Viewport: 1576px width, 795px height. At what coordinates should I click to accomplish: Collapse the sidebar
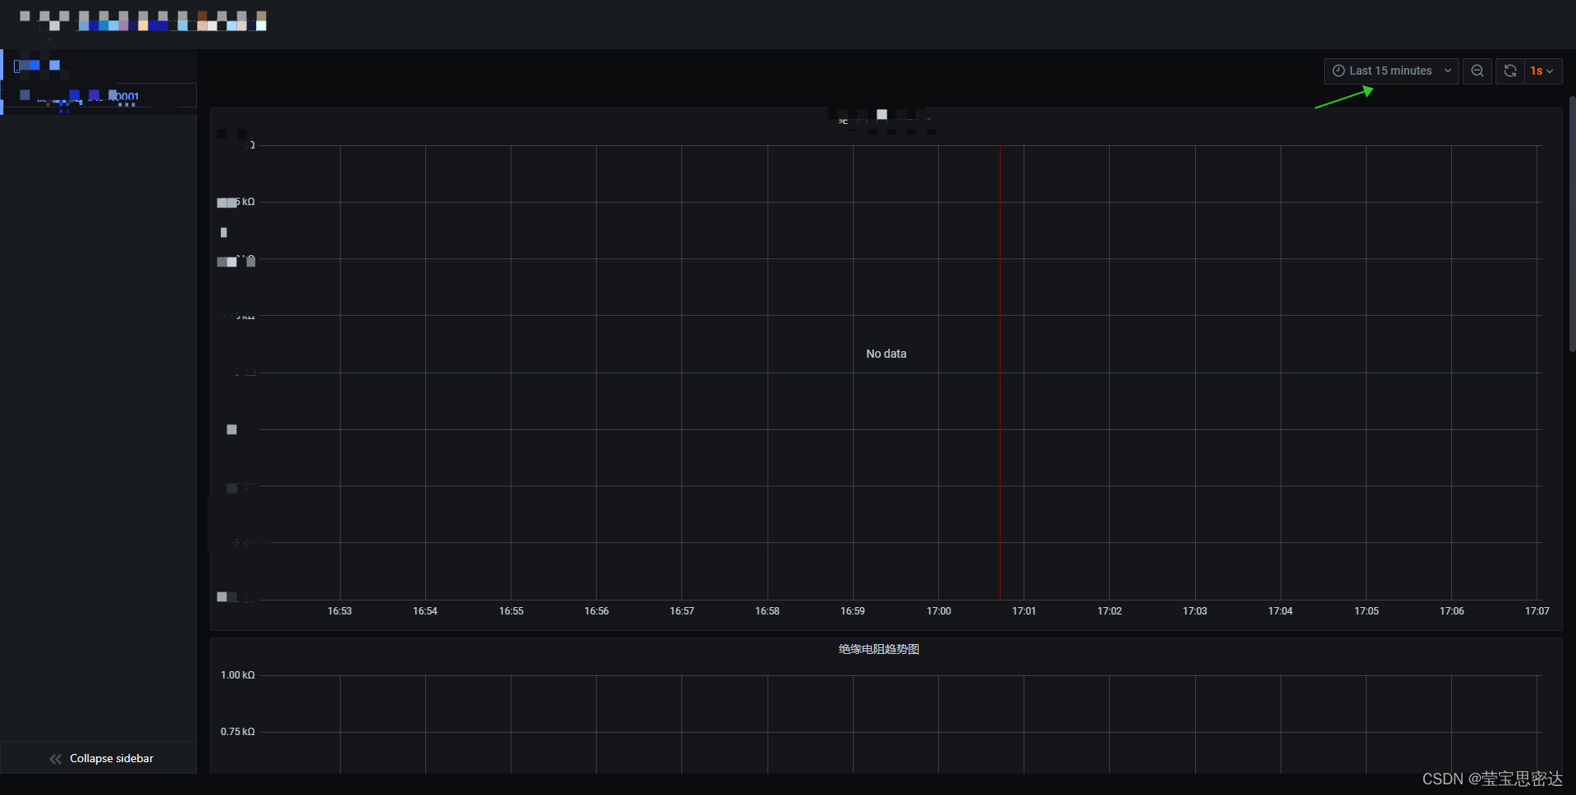pyautogui.click(x=111, y=758)
